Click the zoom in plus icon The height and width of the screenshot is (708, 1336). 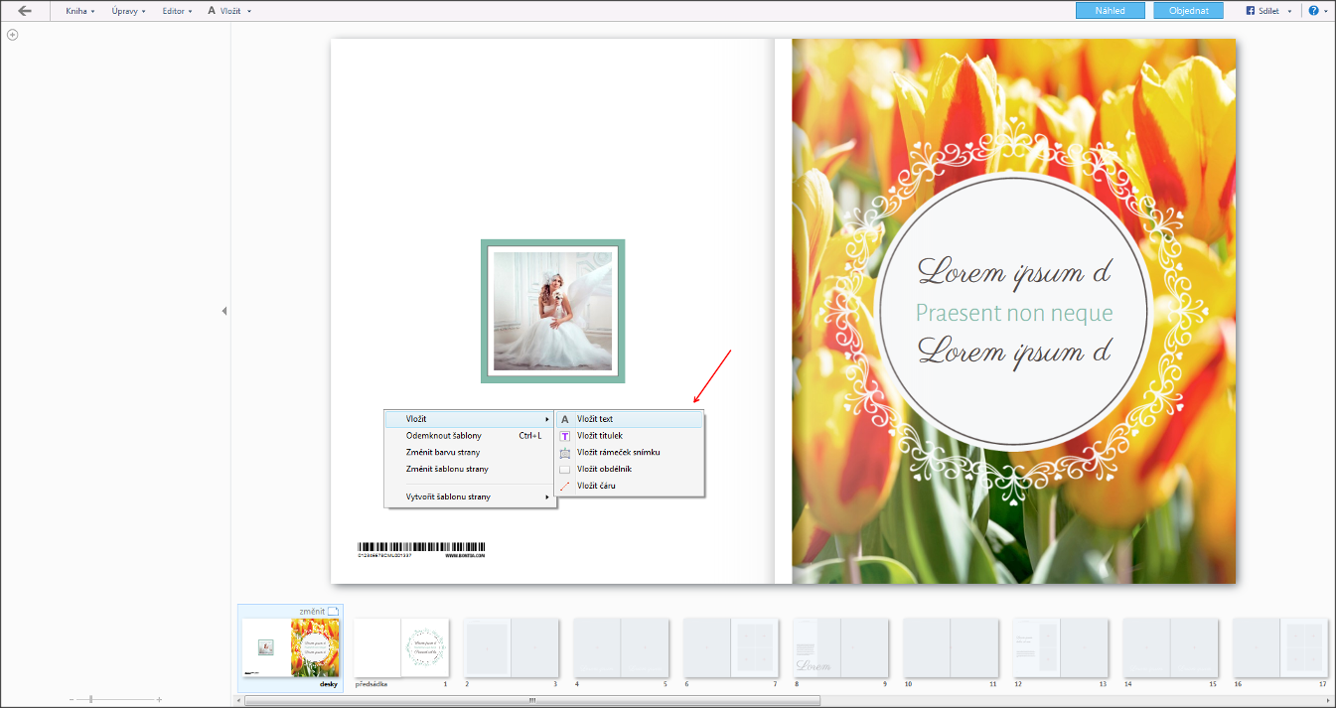coord(159,700)
